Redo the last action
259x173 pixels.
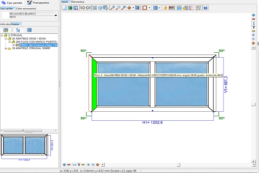point(89,8)
